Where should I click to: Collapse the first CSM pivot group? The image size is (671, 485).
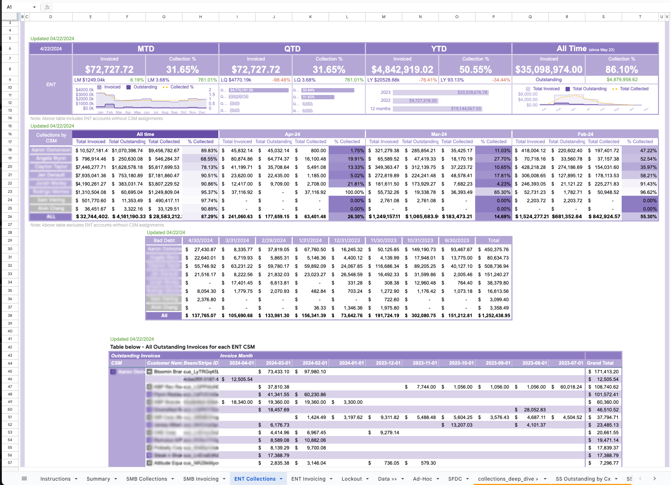(113, 372)
